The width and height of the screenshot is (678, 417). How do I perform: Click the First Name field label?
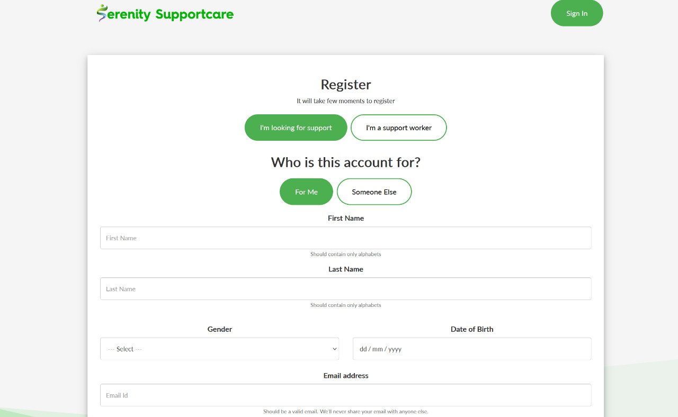pos(345,218)
